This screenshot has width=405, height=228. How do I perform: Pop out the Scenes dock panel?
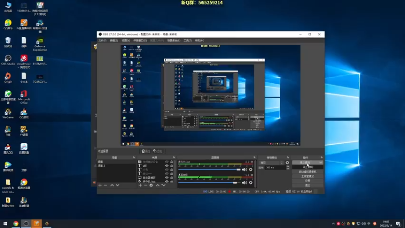click(134, 157)
